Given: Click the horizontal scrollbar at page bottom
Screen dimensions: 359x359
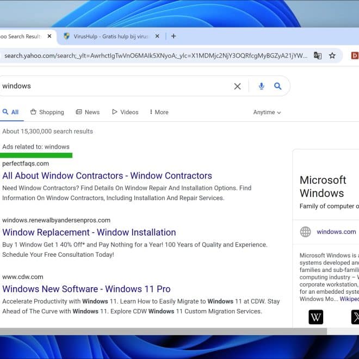Looking at the screenshot, I should (x=163, y=331).
